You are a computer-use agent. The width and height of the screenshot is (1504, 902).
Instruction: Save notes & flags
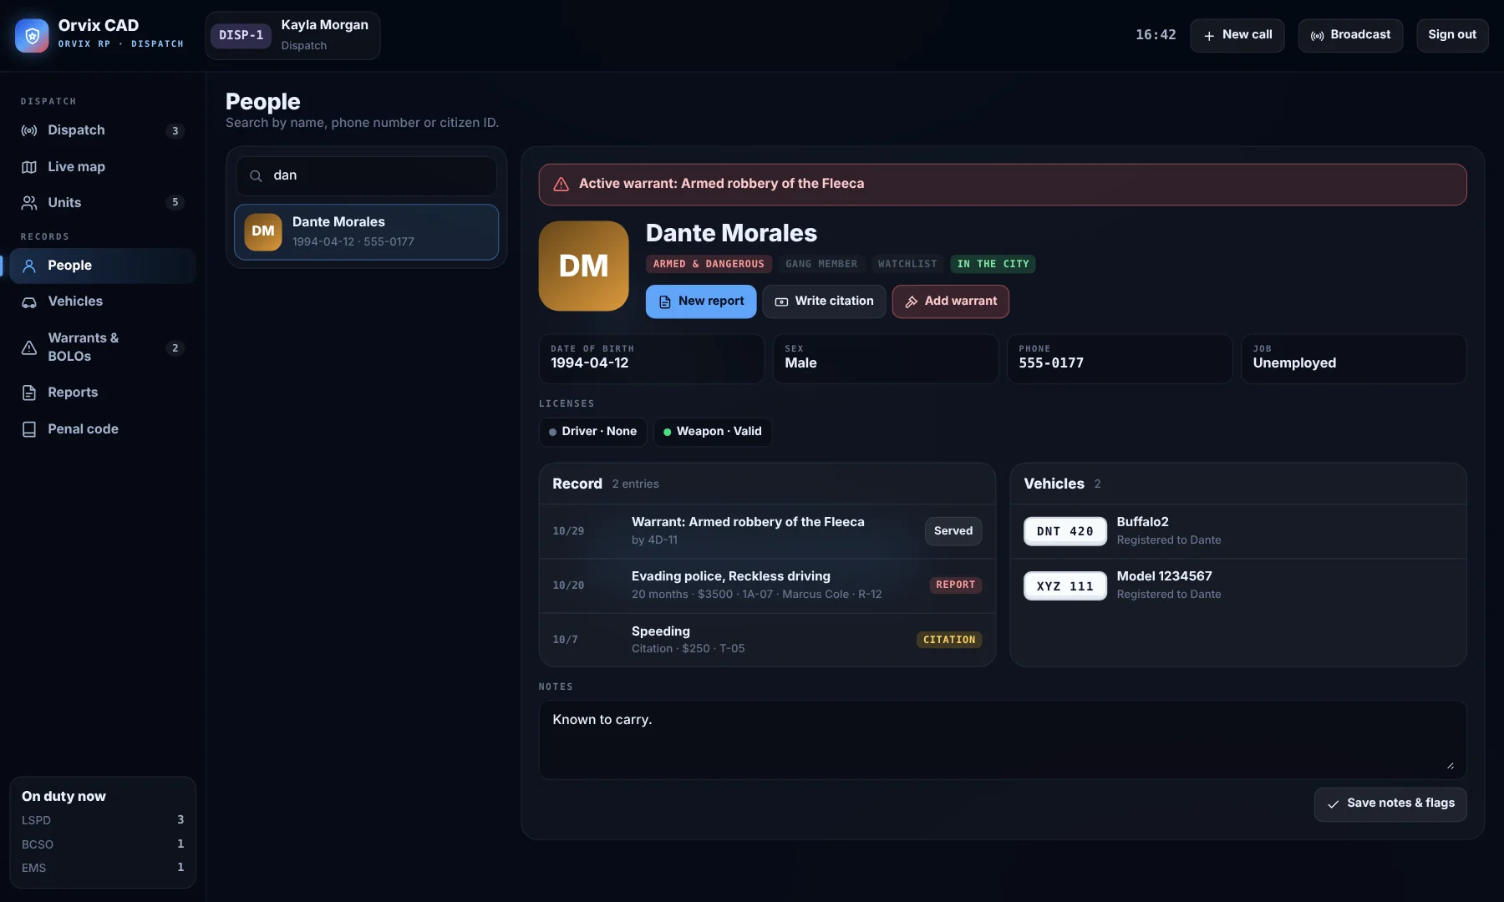1390,804
